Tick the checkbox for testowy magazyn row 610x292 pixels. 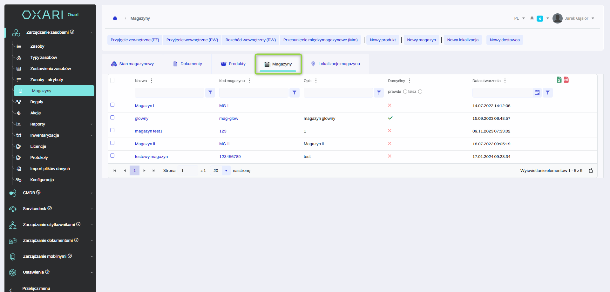click(112, 156)
